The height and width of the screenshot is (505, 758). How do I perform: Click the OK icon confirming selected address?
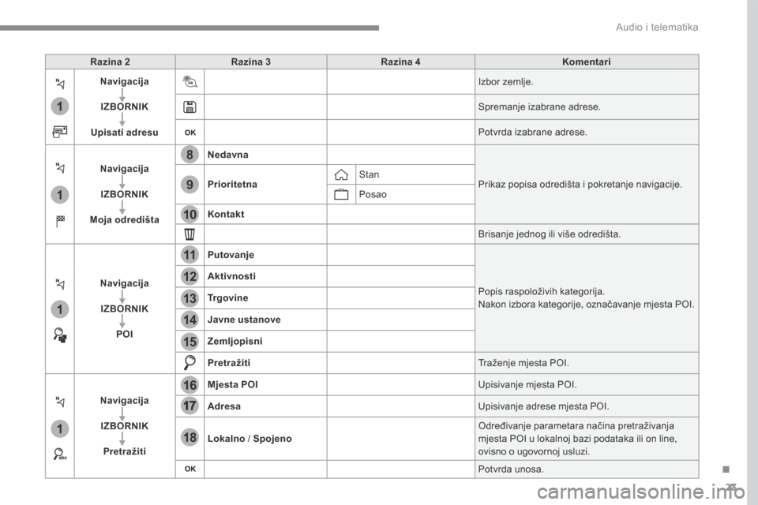click(190, 133)
